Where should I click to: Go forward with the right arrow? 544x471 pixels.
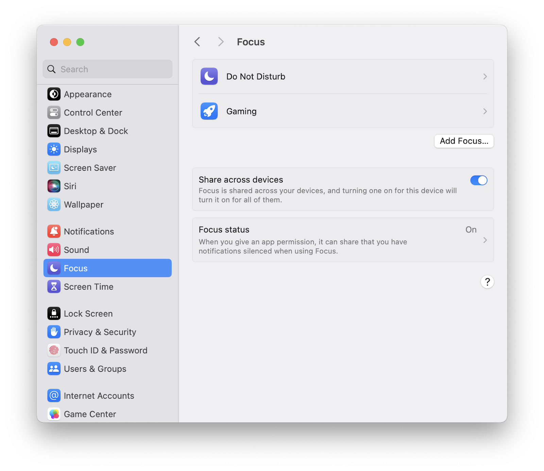[221, 42]
